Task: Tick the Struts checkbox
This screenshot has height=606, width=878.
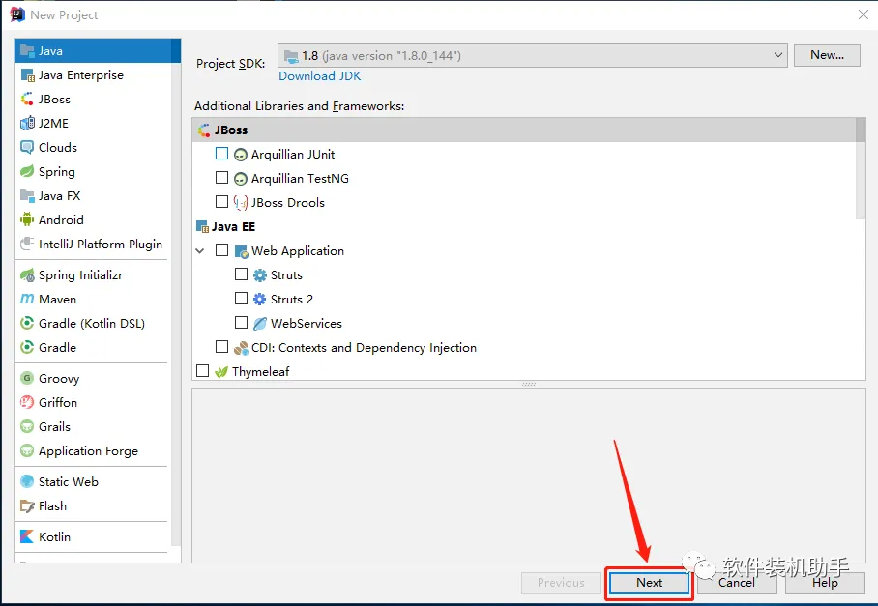Action: [241, 274]
